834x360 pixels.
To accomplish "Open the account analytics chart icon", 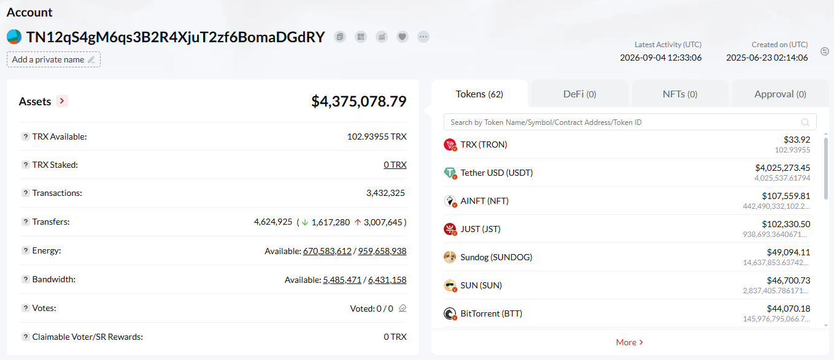I will [382, 37].
